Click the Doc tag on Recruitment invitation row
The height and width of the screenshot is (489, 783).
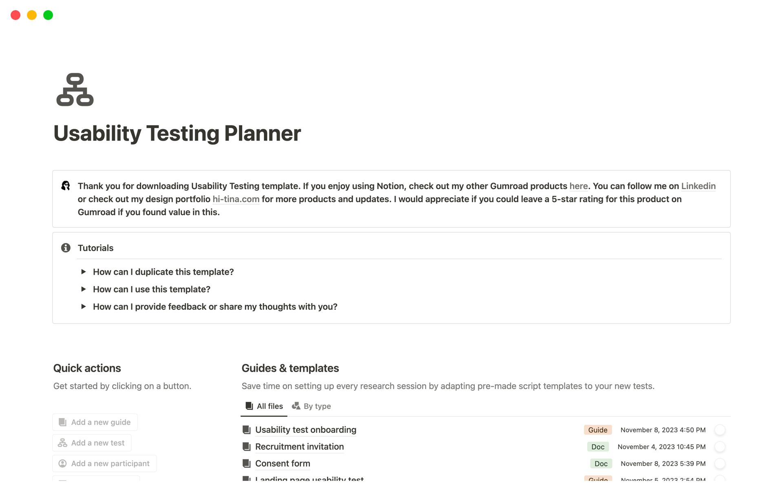[x=597, y=447]
